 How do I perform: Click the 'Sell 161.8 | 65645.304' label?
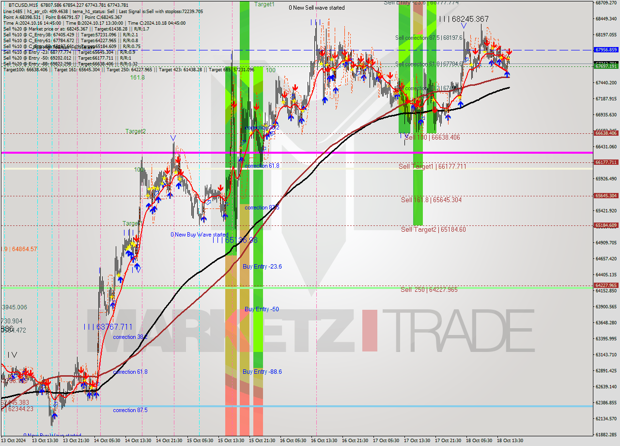pyautogui.click(x=431, y=200)
